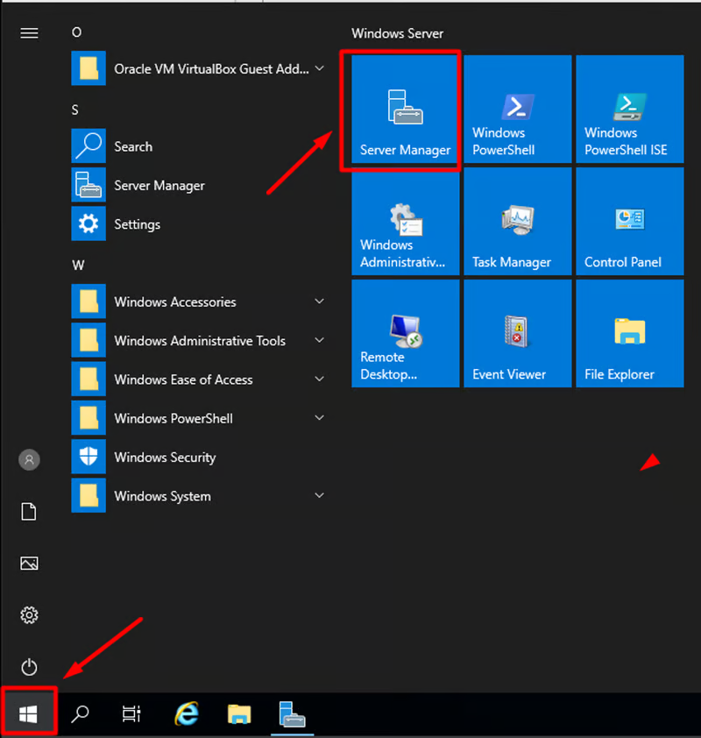Open Internet Explorer from the taskbar
The height and width of the screenshot is (738, 701).
click(186, 714)
